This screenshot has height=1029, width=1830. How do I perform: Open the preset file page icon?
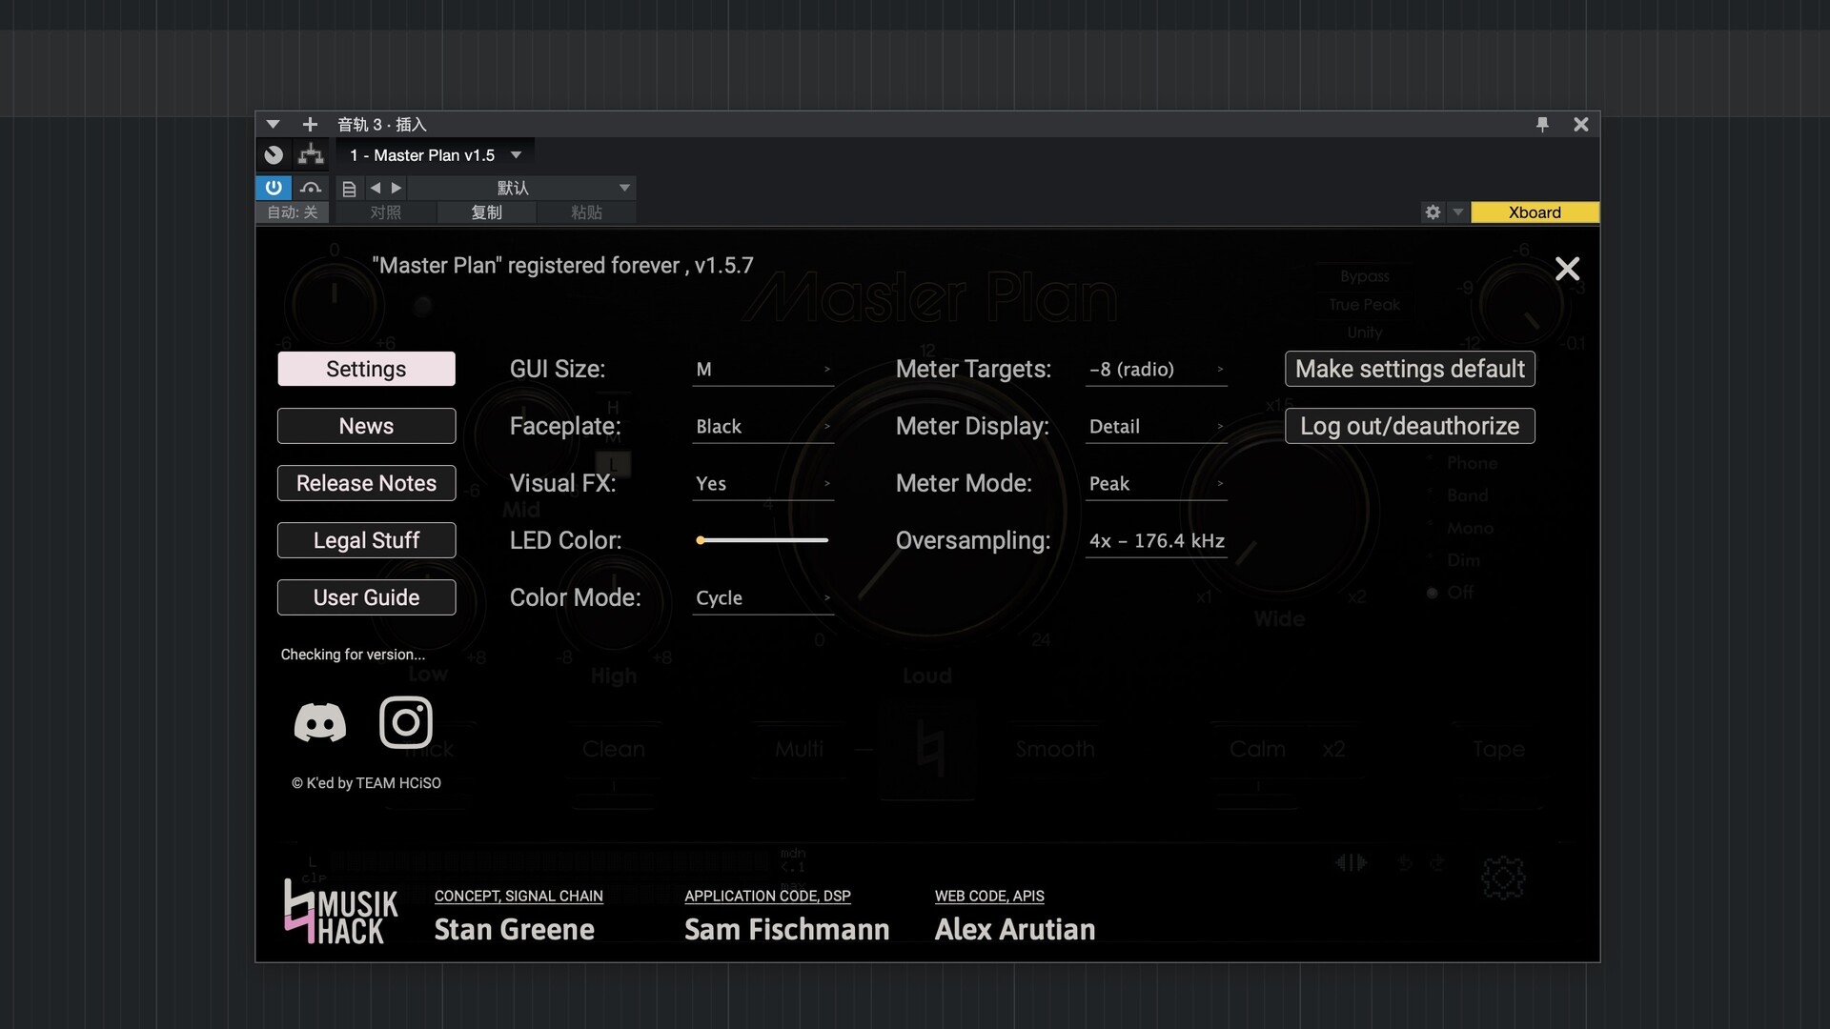click(349, 189)
